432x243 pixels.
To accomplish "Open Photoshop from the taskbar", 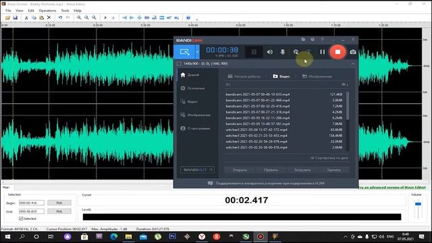I will [x=173, y=237].
